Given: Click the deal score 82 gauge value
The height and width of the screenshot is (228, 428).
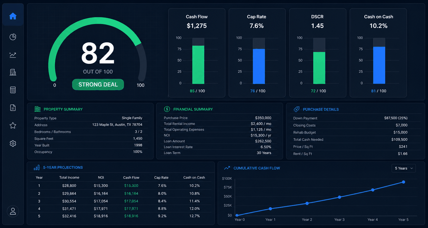Looking at the screenshot, I should pyautogui.click(x=98, y=53).
